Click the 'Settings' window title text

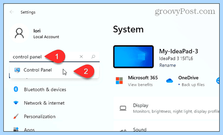point(28,12)
